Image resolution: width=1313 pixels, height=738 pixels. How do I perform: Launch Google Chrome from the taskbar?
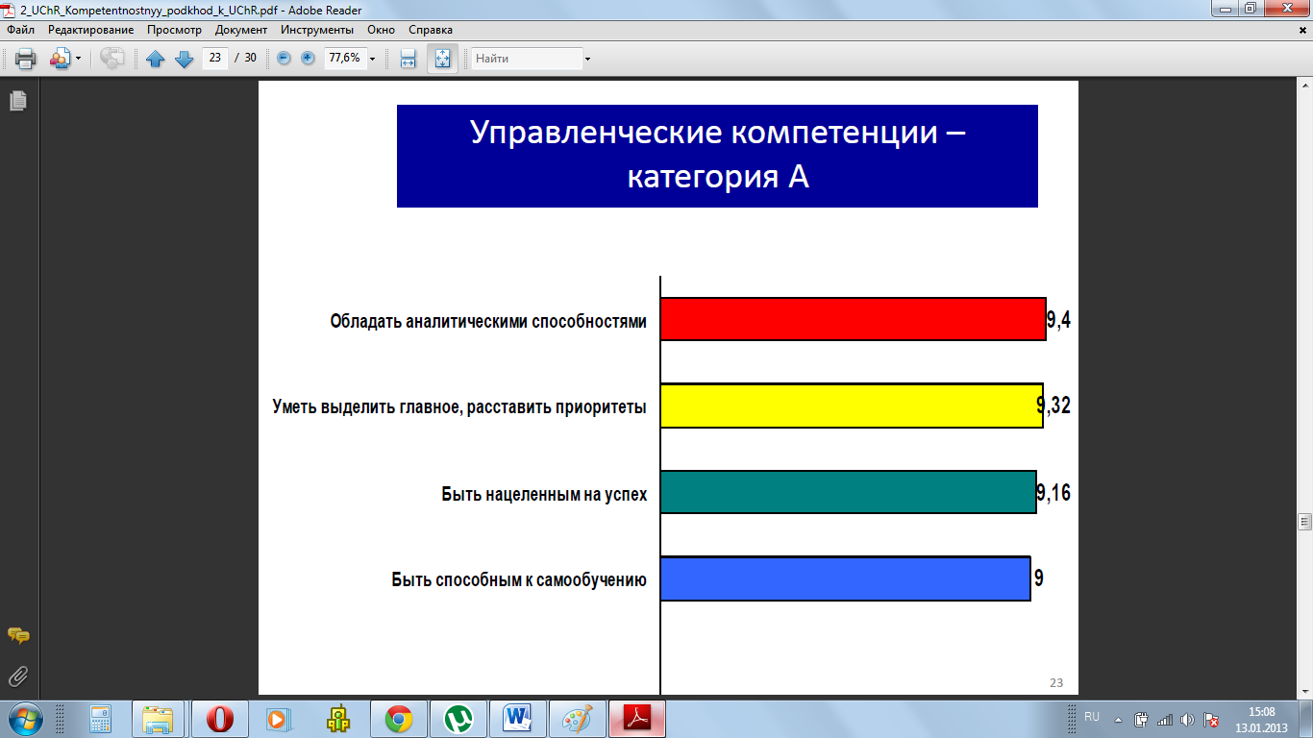click(399, 719)
